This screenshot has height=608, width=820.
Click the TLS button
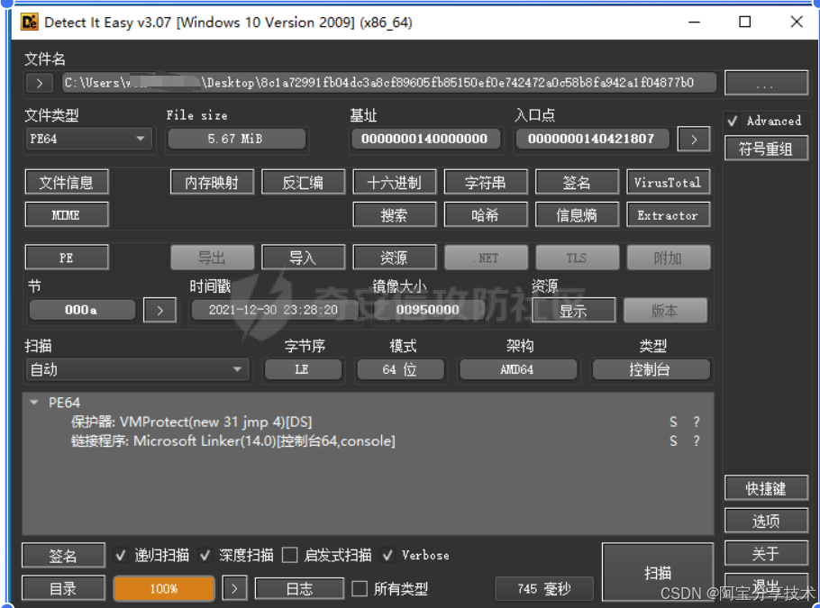577,258
